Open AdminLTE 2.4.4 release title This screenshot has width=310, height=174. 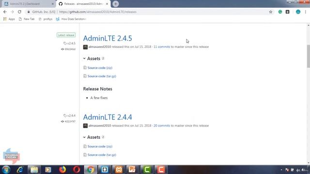tap(108, 117)
